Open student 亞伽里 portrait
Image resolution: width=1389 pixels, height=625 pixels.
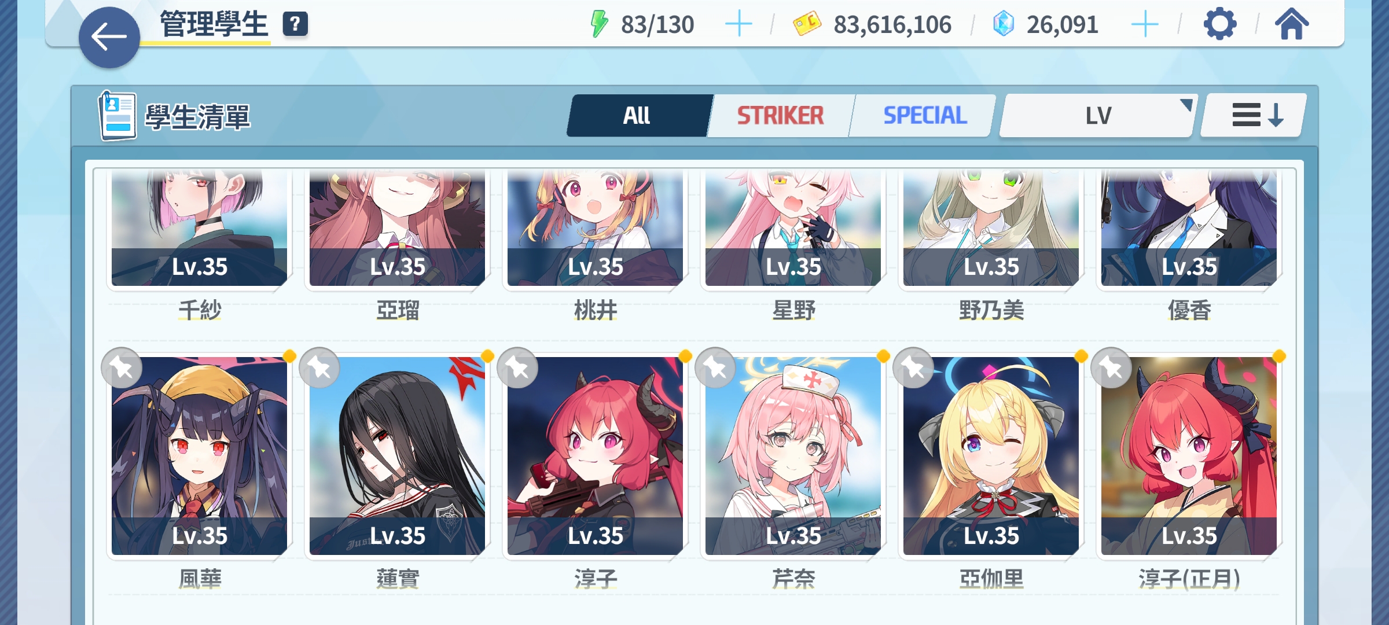click(x=991, y=456)
